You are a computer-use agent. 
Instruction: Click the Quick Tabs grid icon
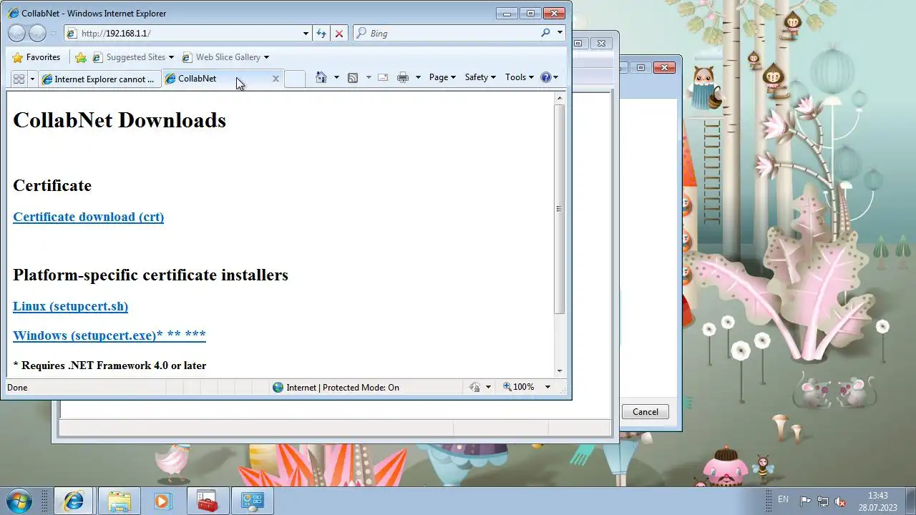click(19, 79)
